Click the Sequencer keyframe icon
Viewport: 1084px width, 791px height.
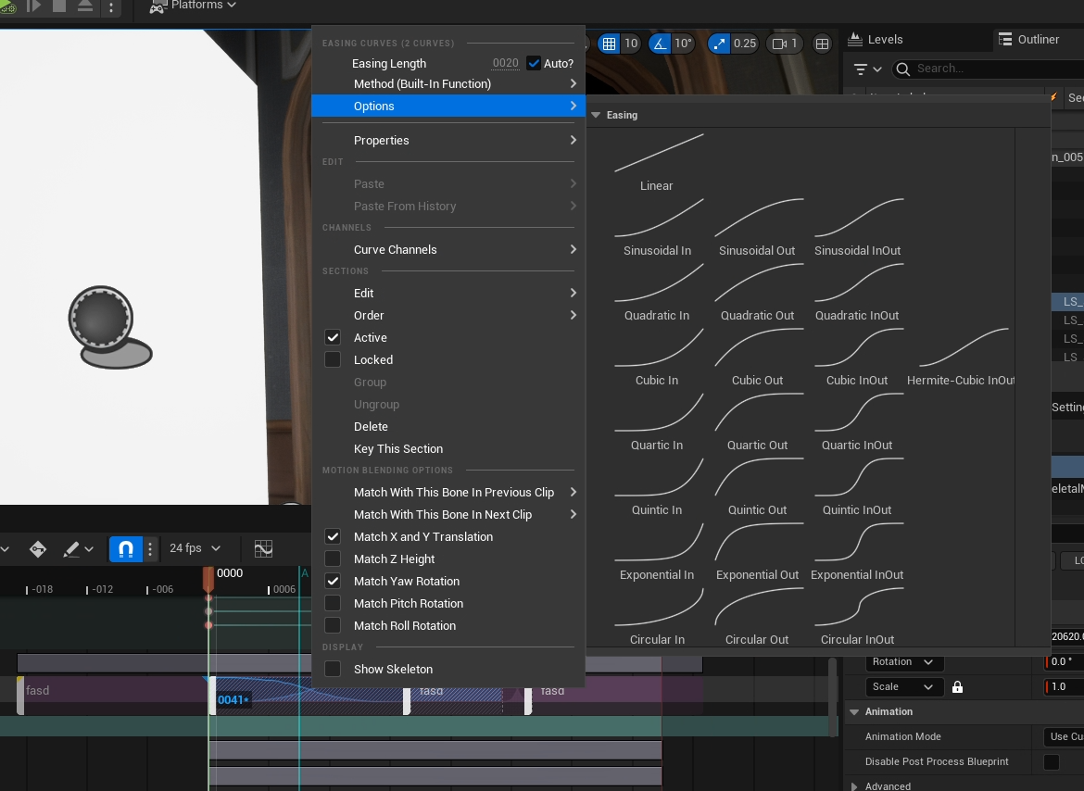tap(38, 548)
